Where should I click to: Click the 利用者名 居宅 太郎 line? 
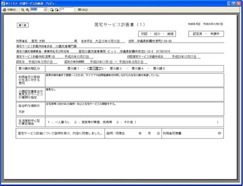[x=47, y=41]
